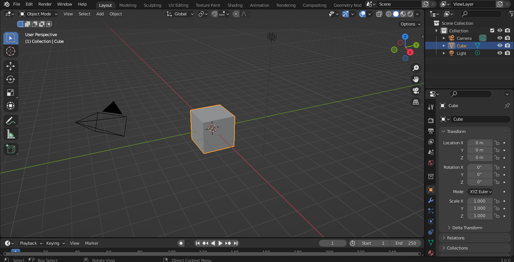
Task: Open the Render properties tab
Action: pos(431,121)
